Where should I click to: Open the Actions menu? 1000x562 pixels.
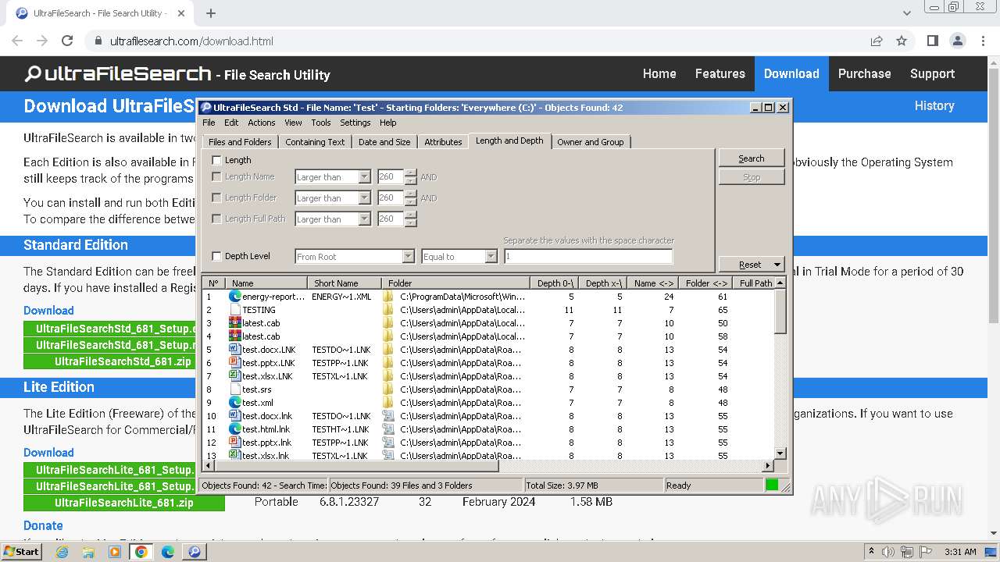click(261, 123)
